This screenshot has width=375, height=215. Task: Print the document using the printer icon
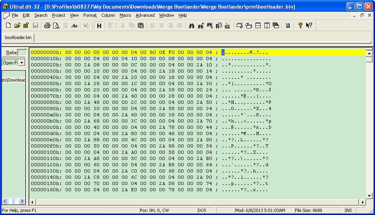(47, 25)
